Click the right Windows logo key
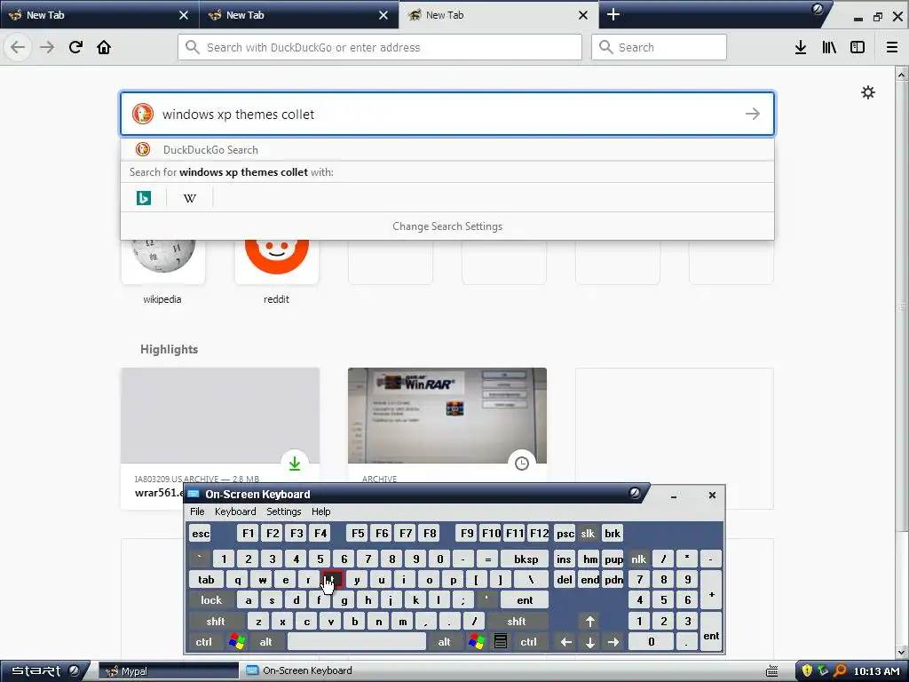The width and height of the screenshot is (909, 682). click(x=477, y=642)
